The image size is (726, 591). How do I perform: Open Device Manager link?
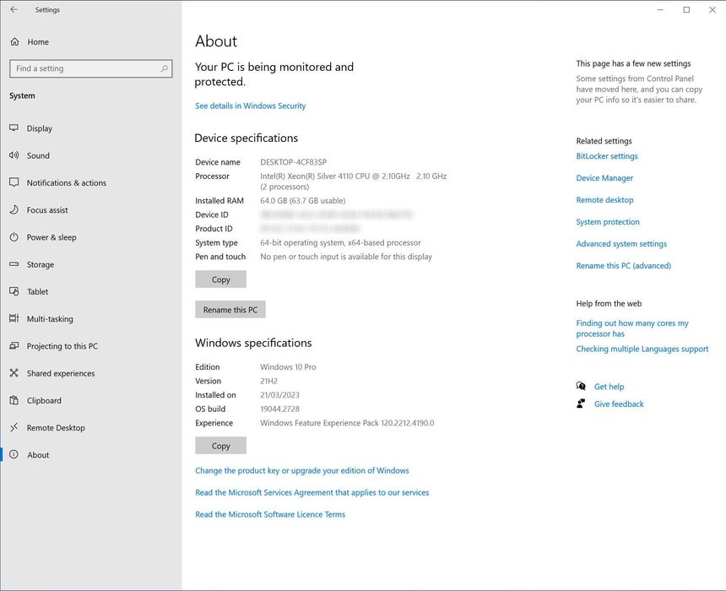[x=604, y=178]
